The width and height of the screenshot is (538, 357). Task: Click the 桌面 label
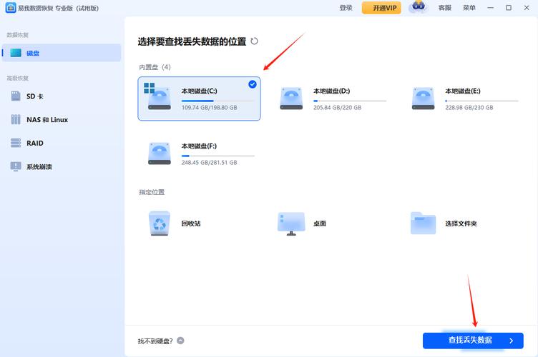click(320, 223)
